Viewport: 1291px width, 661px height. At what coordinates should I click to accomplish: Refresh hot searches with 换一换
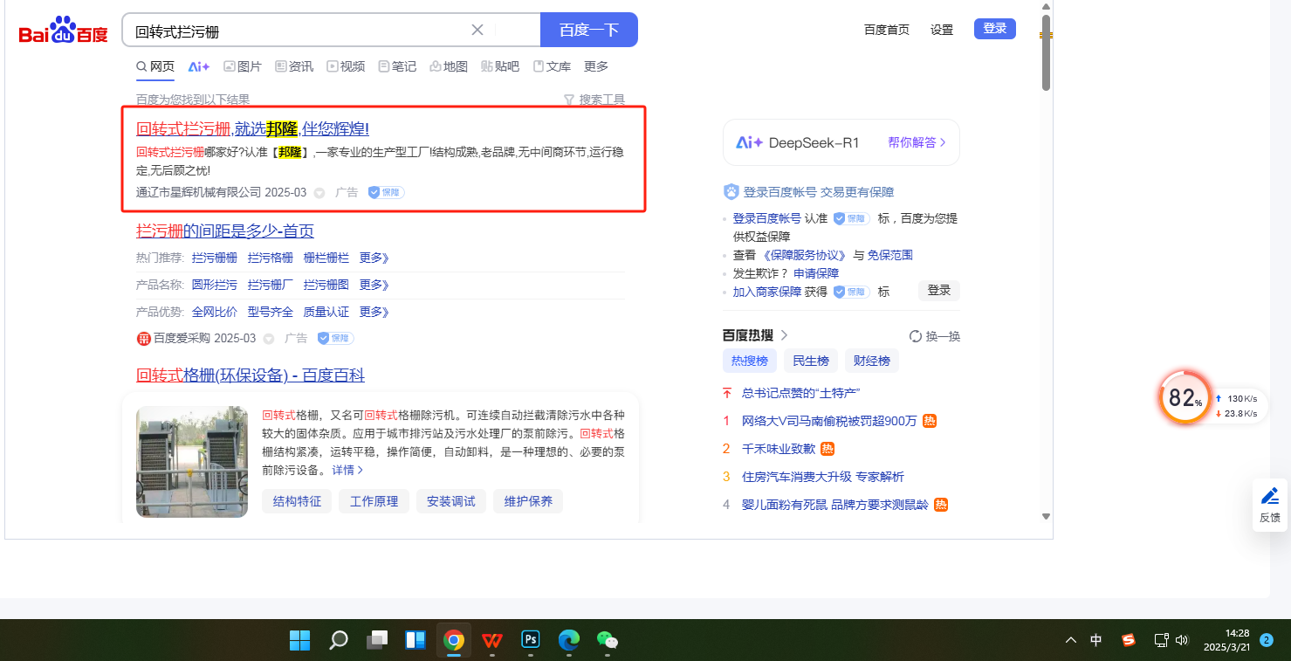(x=934, y=336)
